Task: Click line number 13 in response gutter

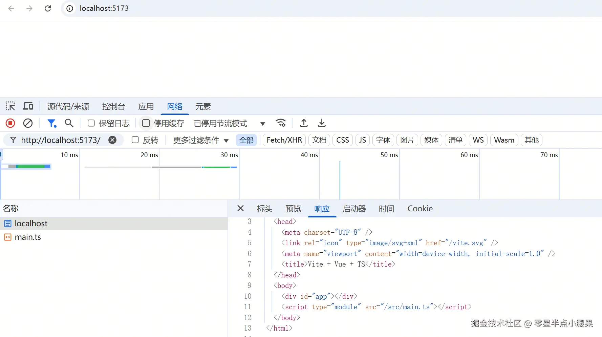Action: (248, 328)
